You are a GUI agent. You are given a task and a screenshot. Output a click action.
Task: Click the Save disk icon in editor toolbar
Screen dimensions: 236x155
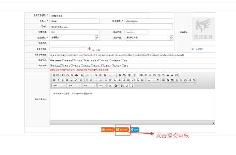tap(63, 75)
